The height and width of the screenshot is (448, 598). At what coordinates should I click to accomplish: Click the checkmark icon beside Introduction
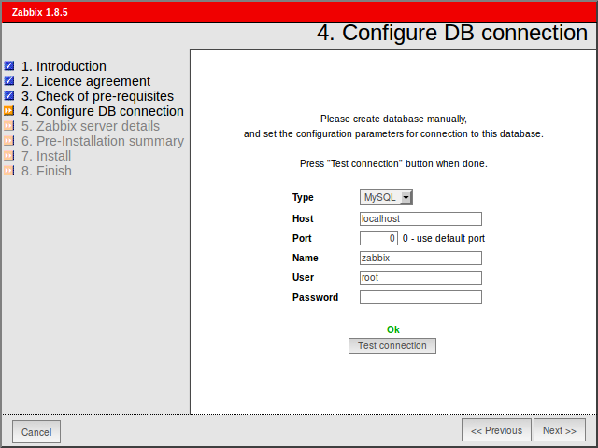pos(9,66)
